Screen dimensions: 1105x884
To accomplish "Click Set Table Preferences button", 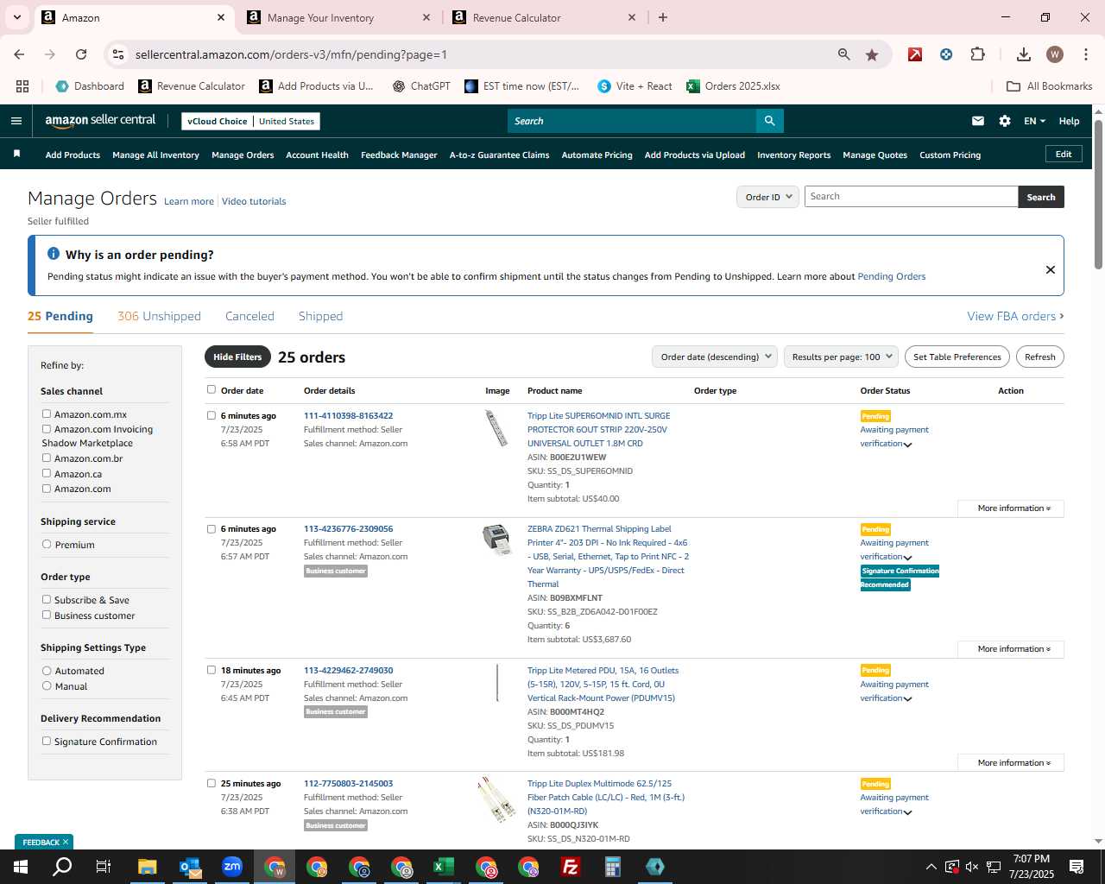I will pyautogui.click(x=957, y=357).
